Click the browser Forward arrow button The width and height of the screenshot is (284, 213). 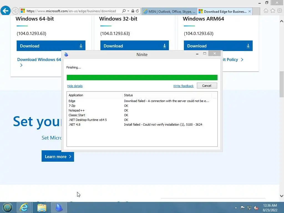(x=15, y=11)
